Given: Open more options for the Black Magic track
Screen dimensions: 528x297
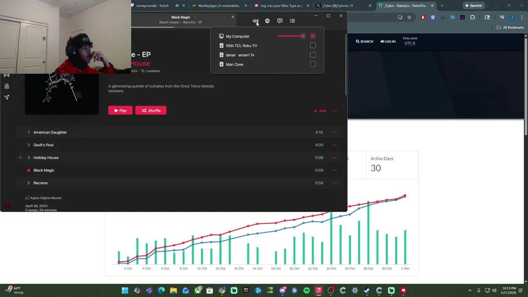Looking at the screenshot, I should (335, 170).
